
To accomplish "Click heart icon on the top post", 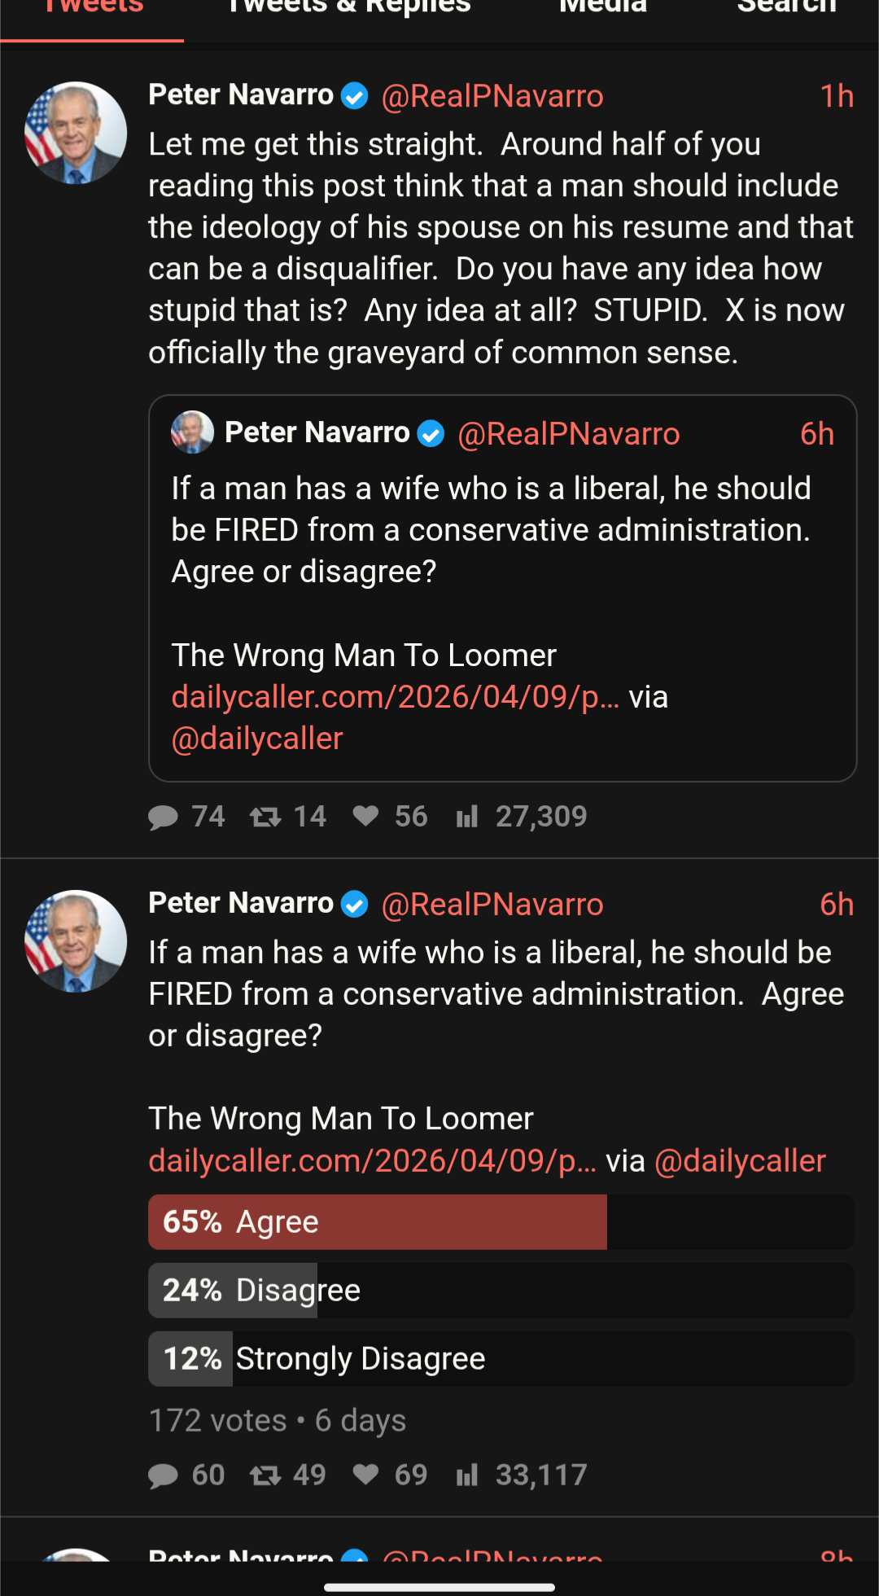I will [366, 816].
